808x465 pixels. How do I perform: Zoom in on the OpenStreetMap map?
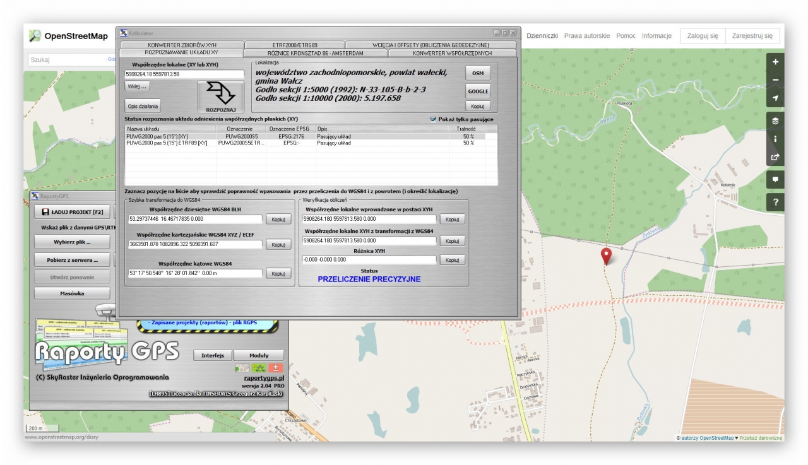click(x=775, y=62)
